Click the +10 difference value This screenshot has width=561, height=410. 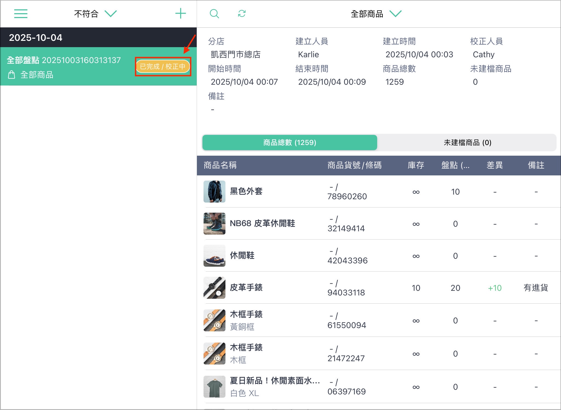pyautogui.click(x=495, y=288)
